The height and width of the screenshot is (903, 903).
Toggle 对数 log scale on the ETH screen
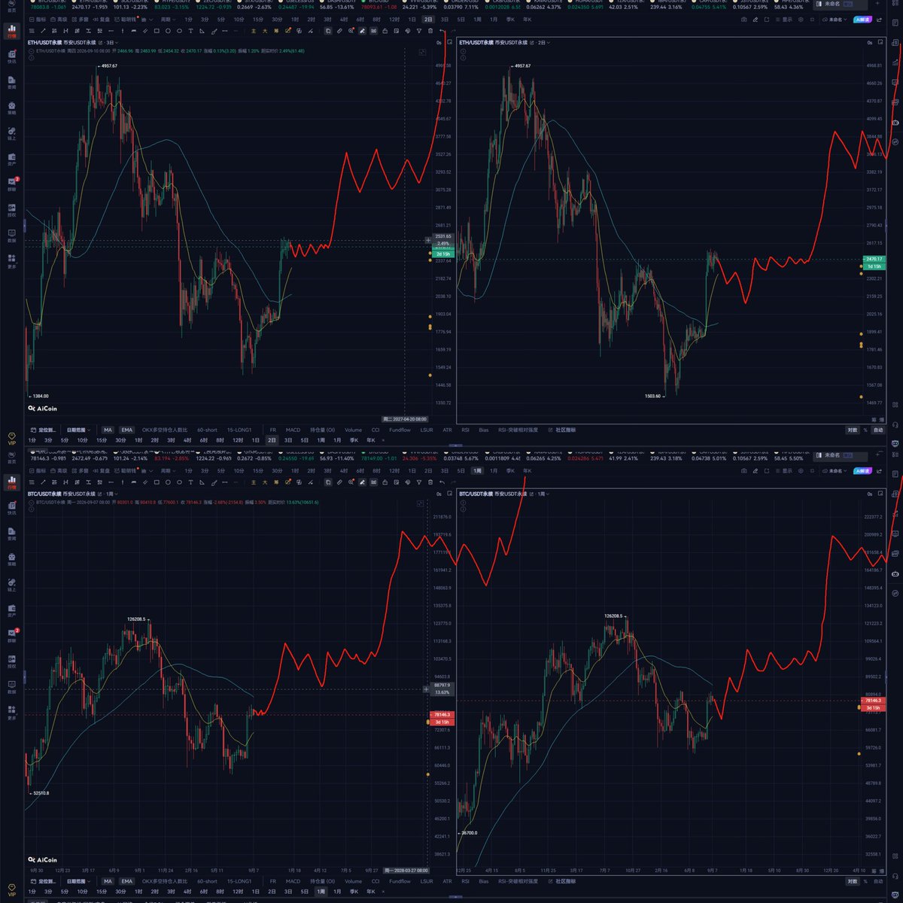(852, 430)
